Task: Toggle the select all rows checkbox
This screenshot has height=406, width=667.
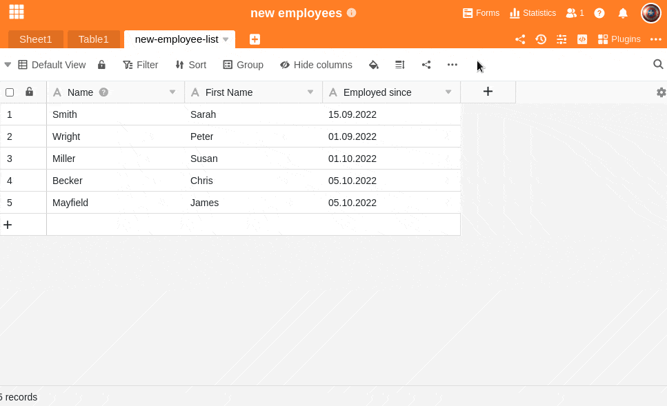Action: click(10, 92)
